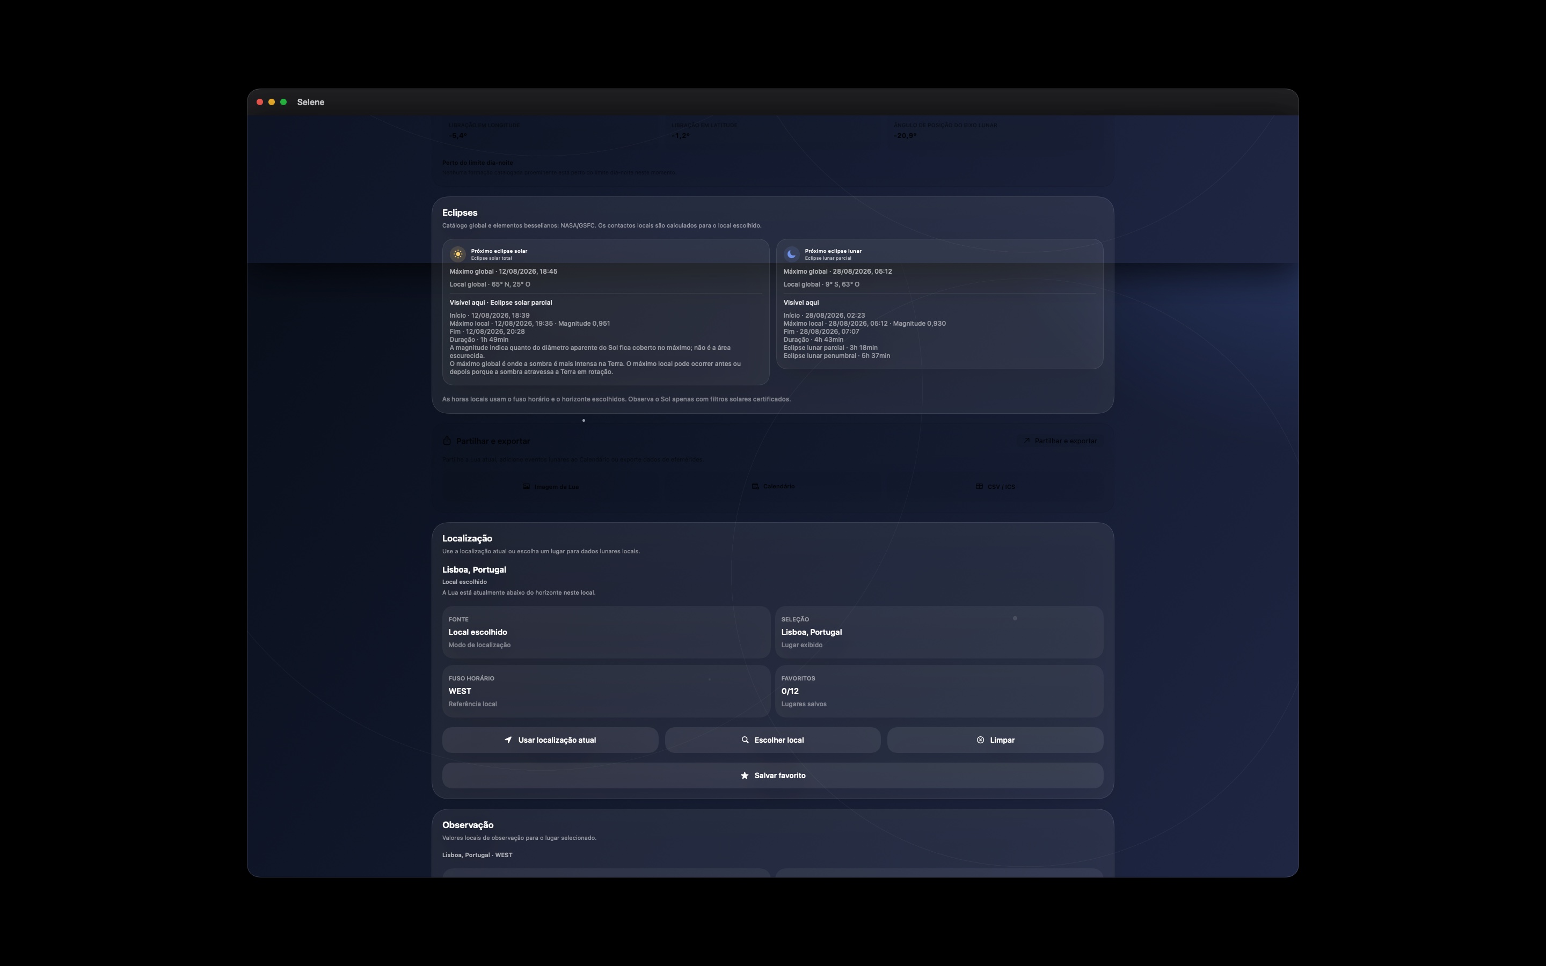Click "Máximo global · 12/08/2026, 18:45"
1546x966 pixels.
[x=504, y=272]
